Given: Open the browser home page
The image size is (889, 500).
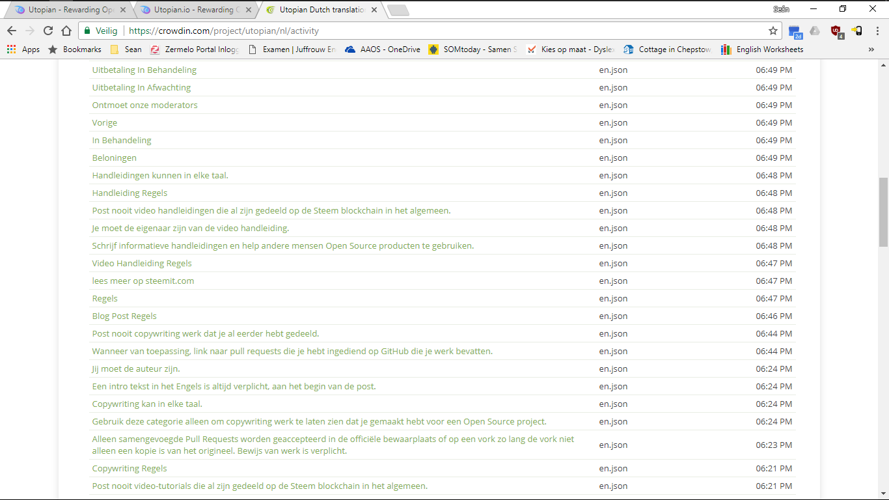Looking at the screenshot, I should [66, 31].
